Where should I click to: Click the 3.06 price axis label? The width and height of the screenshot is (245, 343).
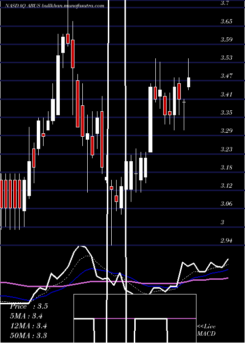pos(226,204)
